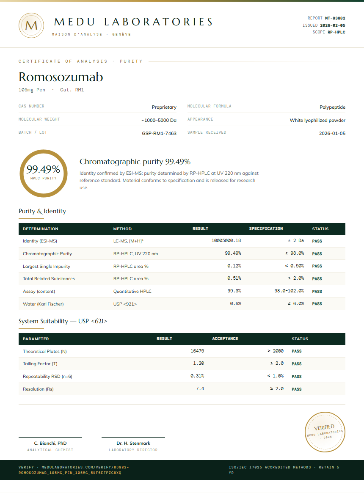Click the Method column header
The width and height of the screenshot is (364, 493).
click(x=122, y=229)
